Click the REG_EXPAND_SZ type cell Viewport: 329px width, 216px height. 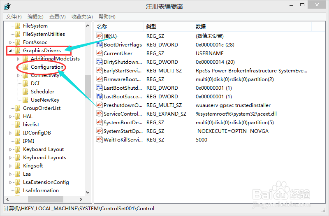coord(166,114)
